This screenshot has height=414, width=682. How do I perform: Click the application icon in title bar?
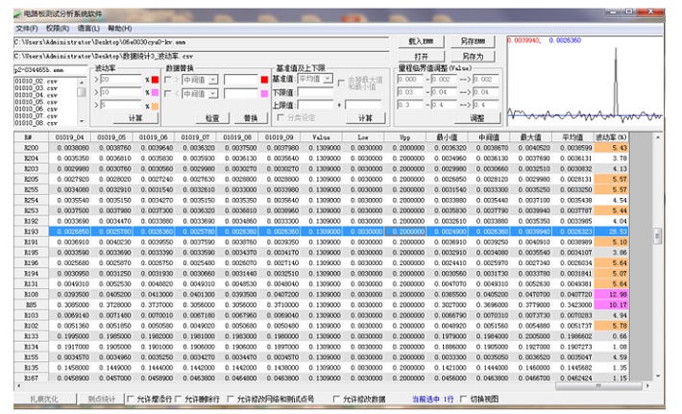[x=17, y=14]
